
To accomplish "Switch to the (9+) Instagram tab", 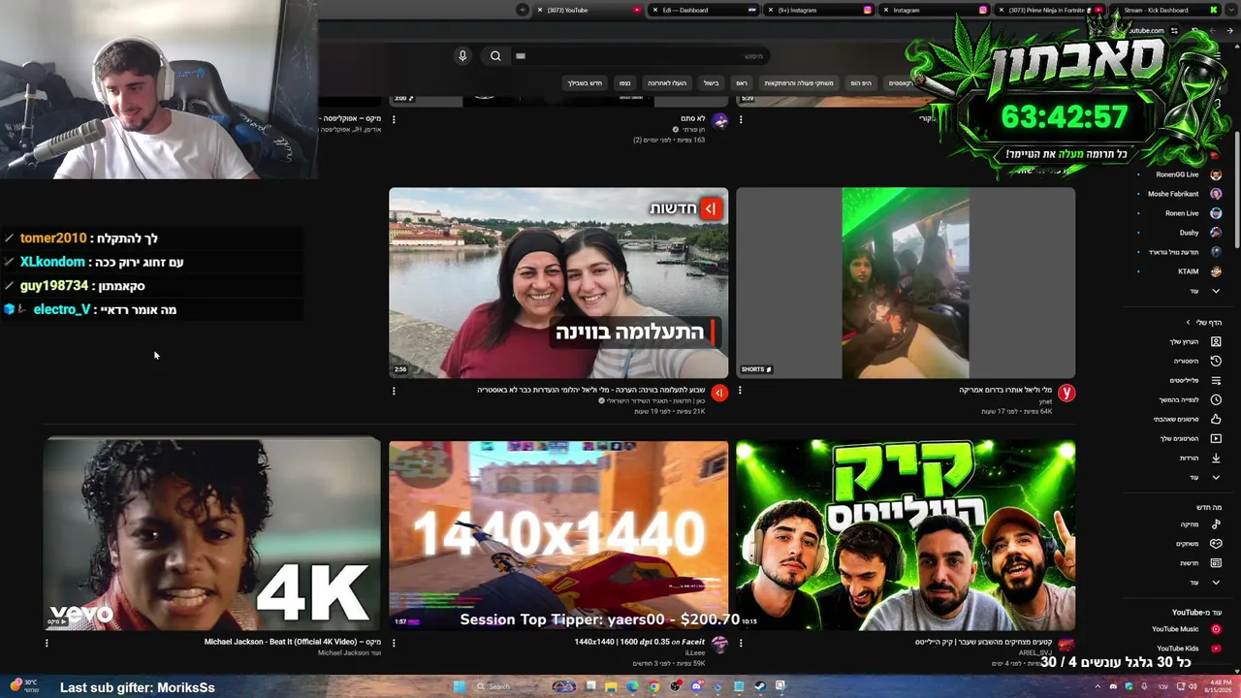I will 819,10.
